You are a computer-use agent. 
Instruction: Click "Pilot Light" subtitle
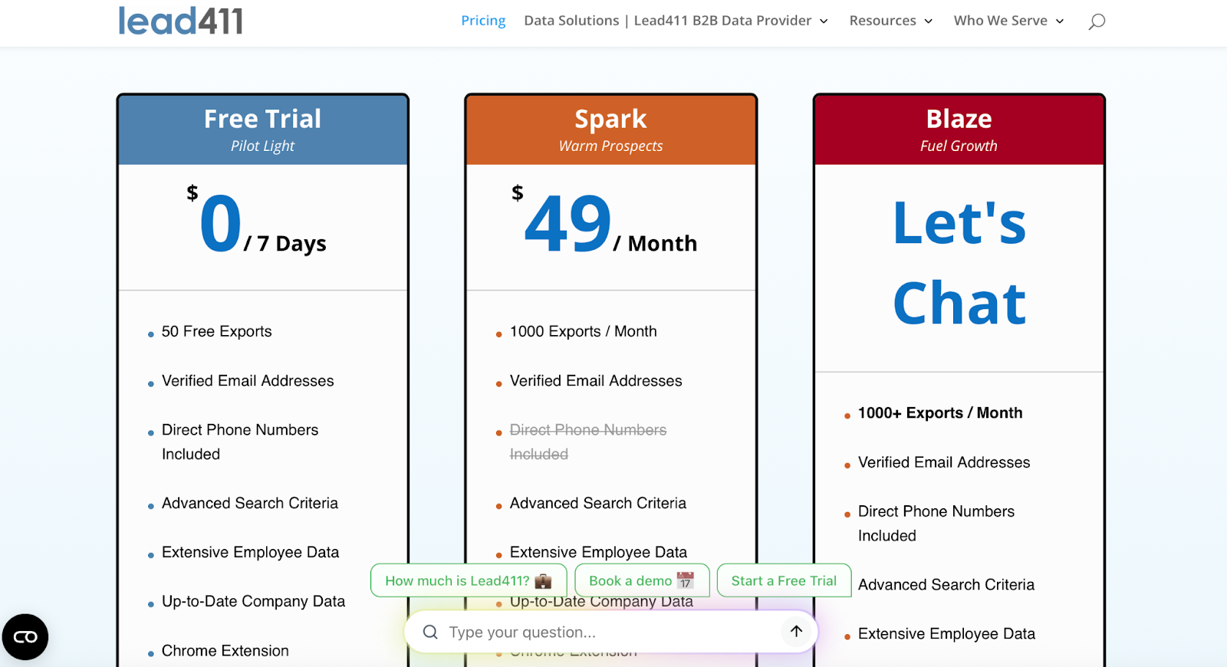[x=263, y=146]
